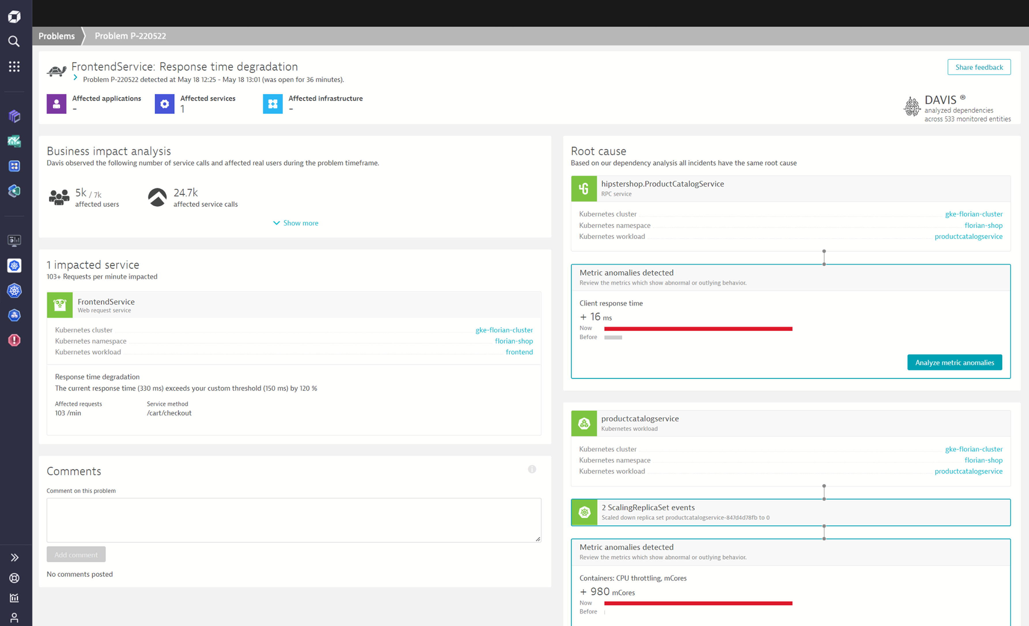Open the Dynatrace logo home icon
Screen dimensions: 1029x626
(x=14, y=17)
